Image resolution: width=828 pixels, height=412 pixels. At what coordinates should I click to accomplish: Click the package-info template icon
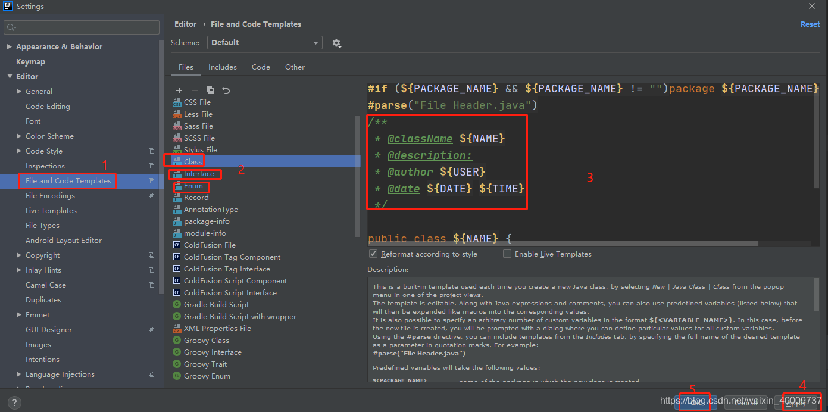click(177, 221)
